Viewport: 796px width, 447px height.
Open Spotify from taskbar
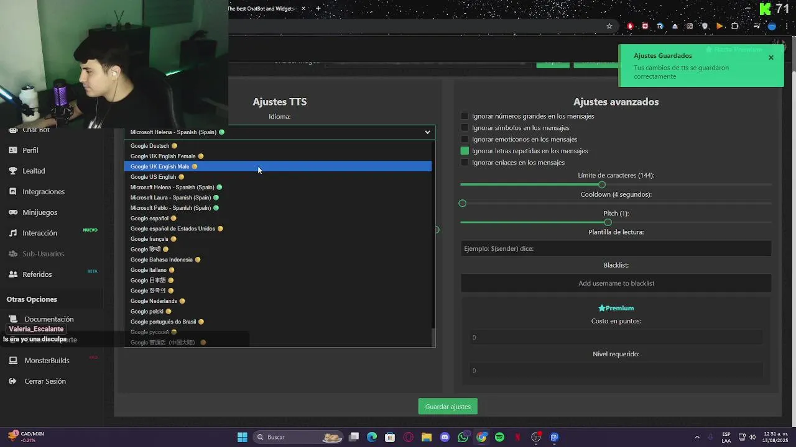(499, 437)
